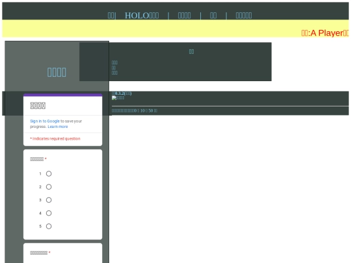Screen dimensions: 351x263
Task: Open the navigation link right after HOLO
Action: coord(184,16)
